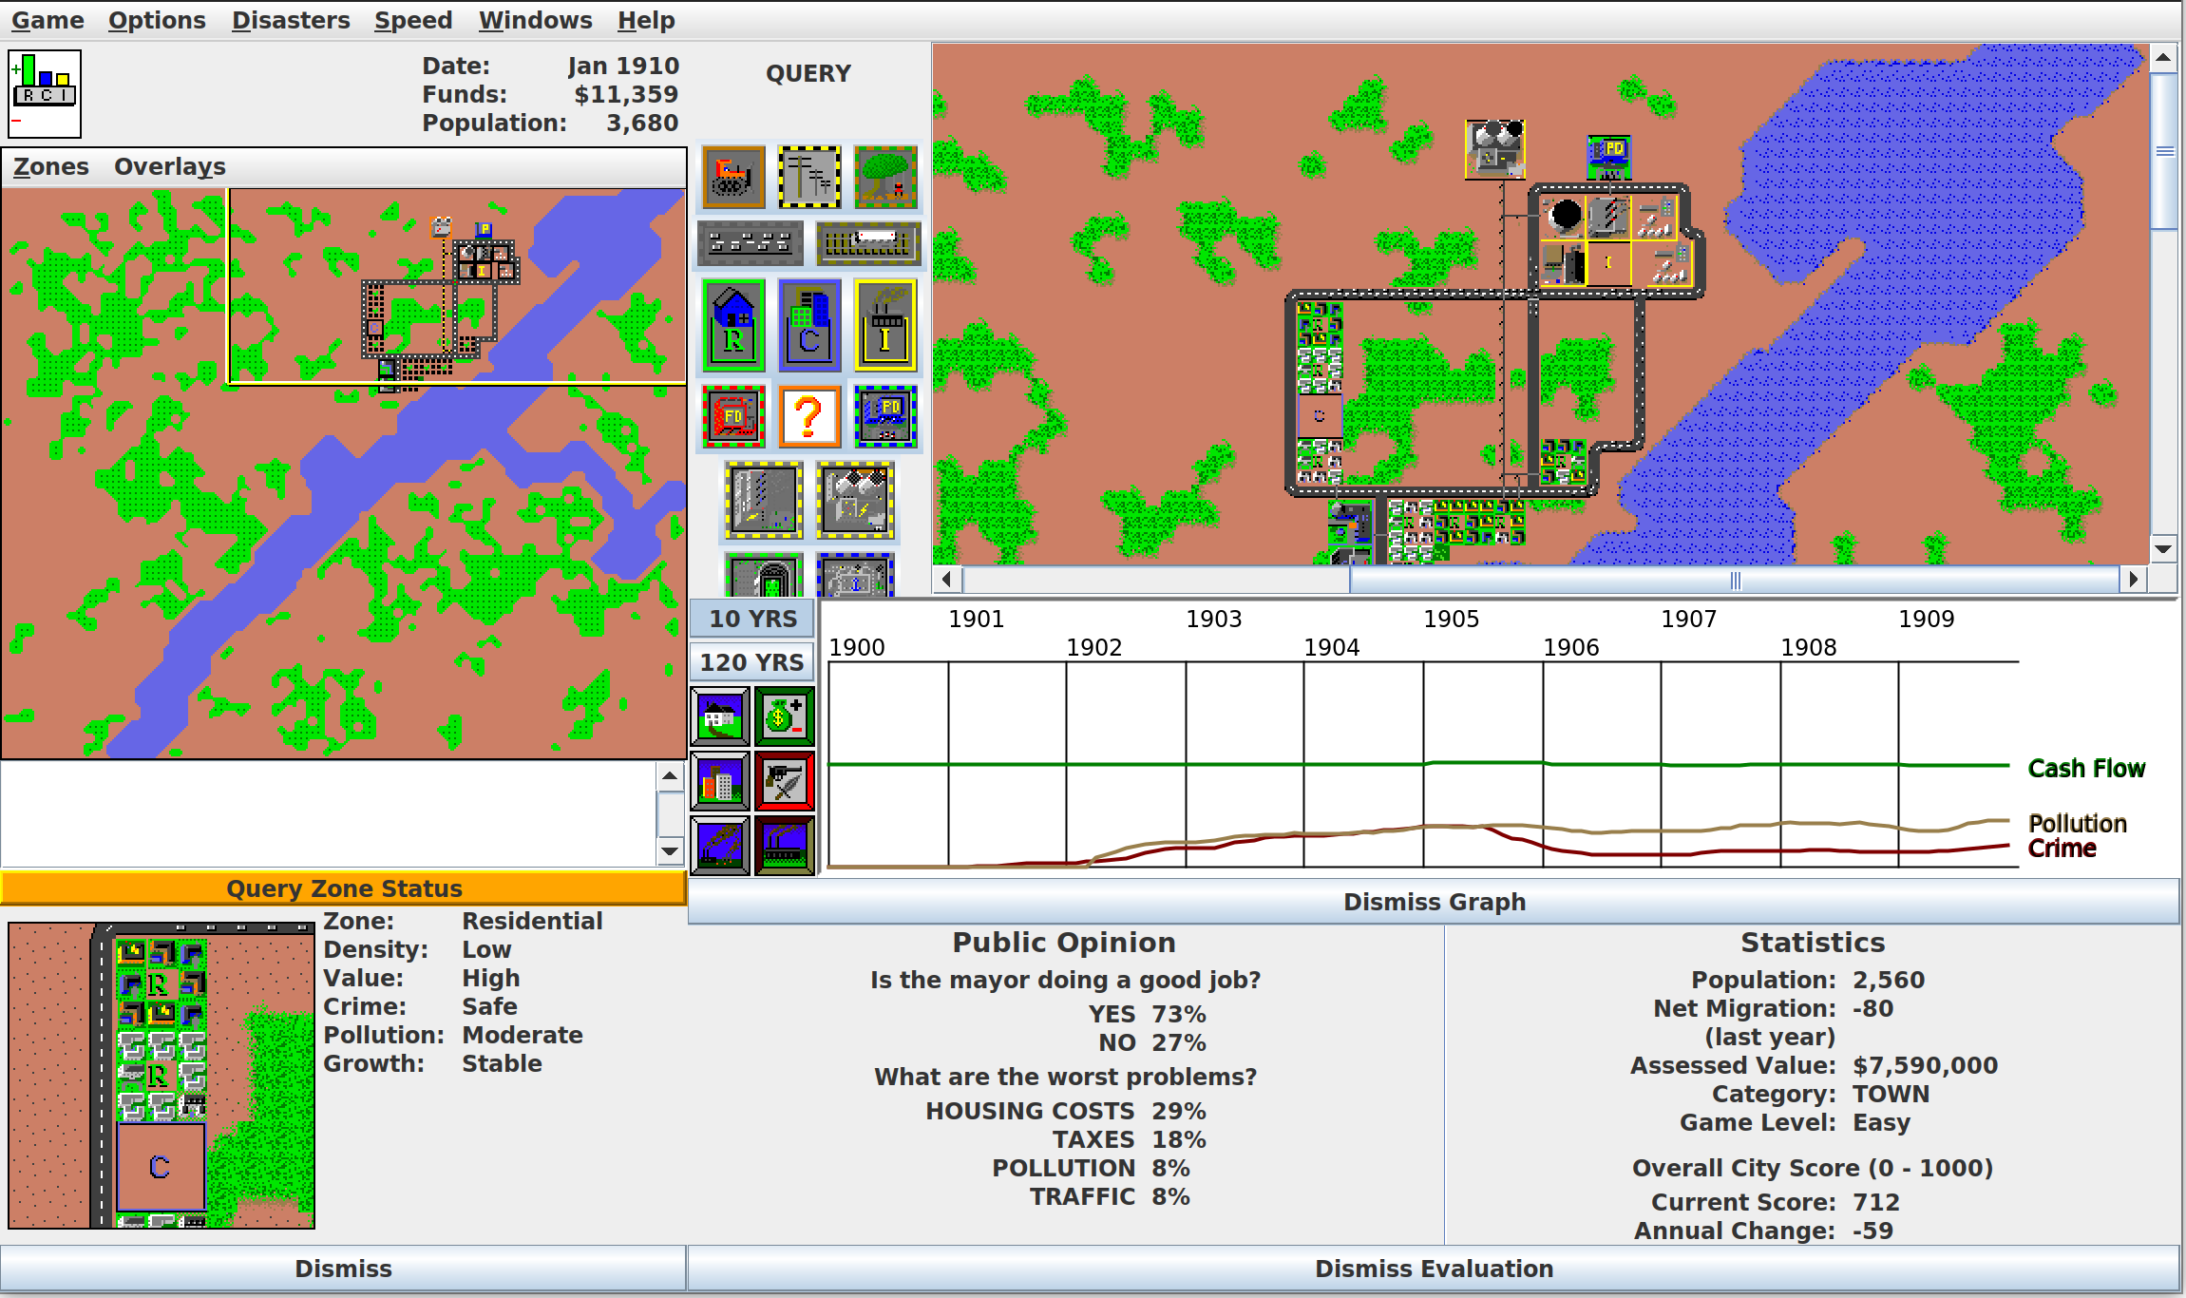Click the RCI demand indicator
Screen dimensions: 2186x1298
(45, 94)
